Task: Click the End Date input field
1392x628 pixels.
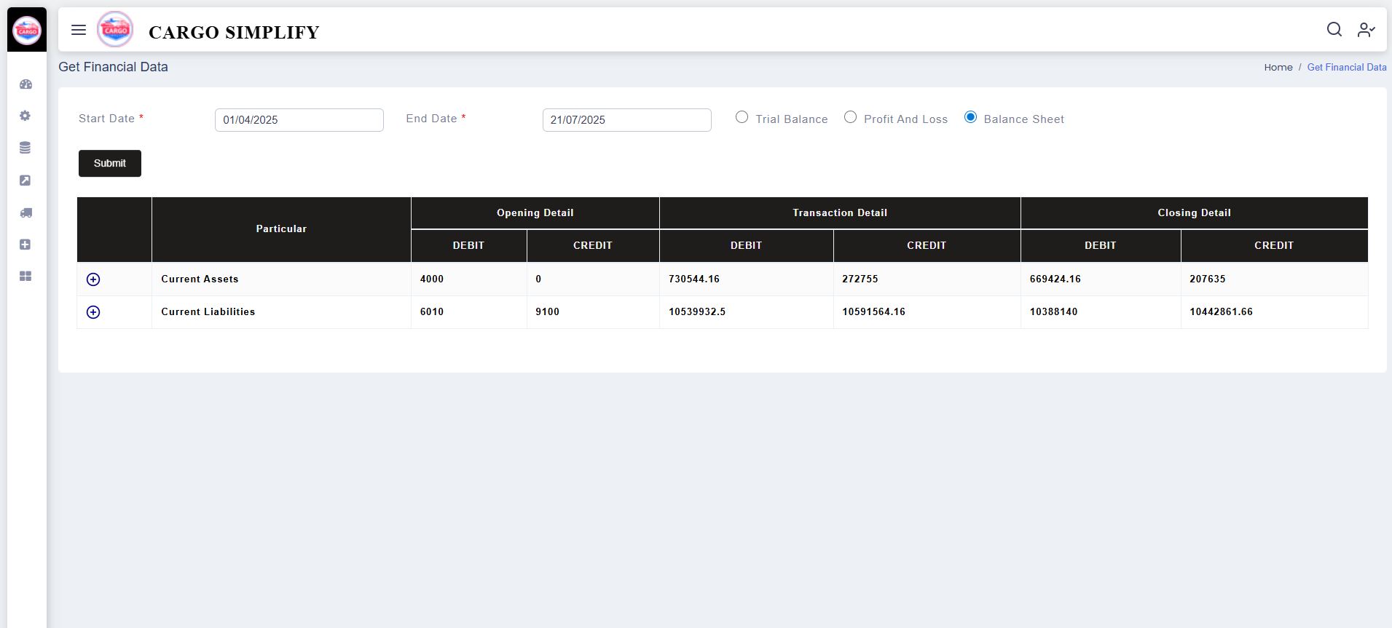Action: pyautogui.click(x=626, y=120)
